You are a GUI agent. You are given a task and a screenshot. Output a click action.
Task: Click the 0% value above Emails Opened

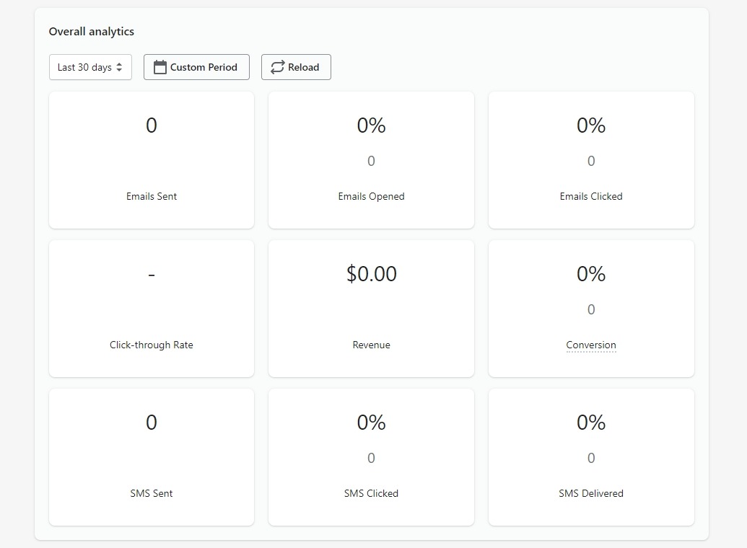tap(371, 125)
